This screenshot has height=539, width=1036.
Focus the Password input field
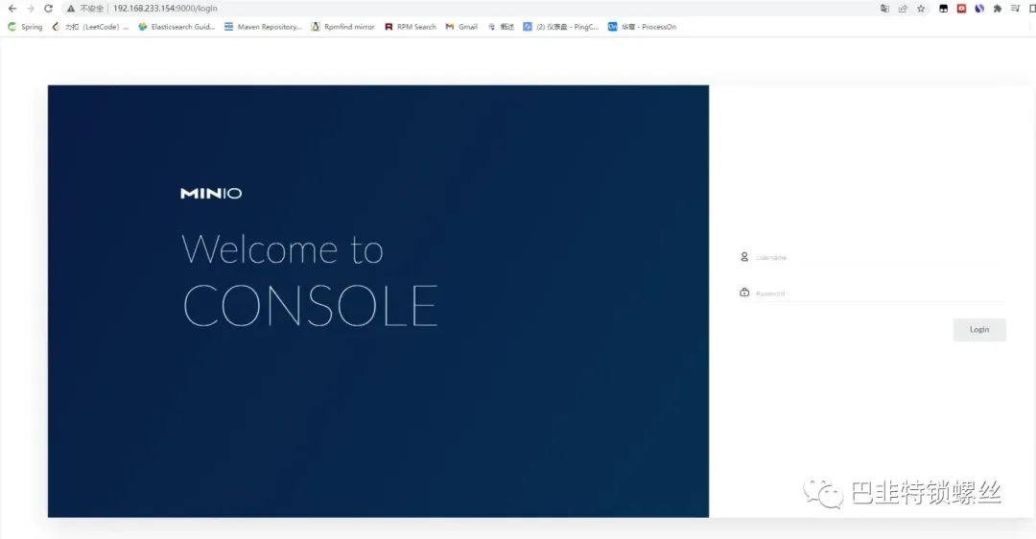tap(880, 293)
